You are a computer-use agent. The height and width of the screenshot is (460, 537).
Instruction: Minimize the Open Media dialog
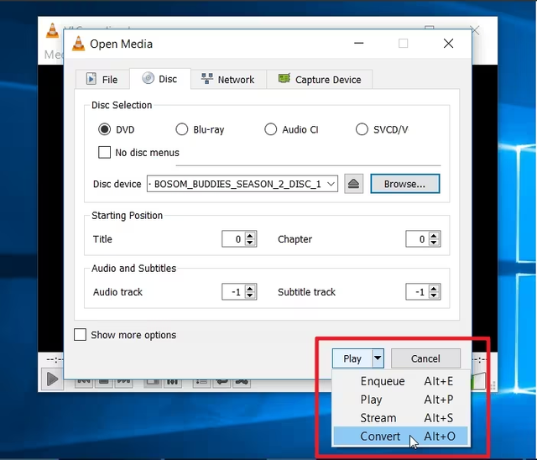pyautogui.click(x=358, y=44)
